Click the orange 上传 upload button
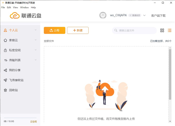 tap(55, 30)
